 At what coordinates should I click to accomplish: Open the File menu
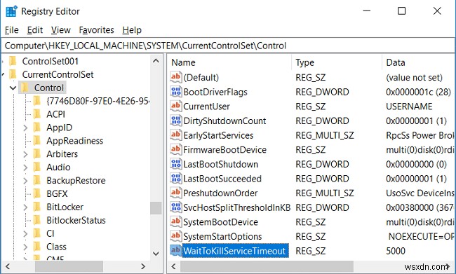click(12, 30)
